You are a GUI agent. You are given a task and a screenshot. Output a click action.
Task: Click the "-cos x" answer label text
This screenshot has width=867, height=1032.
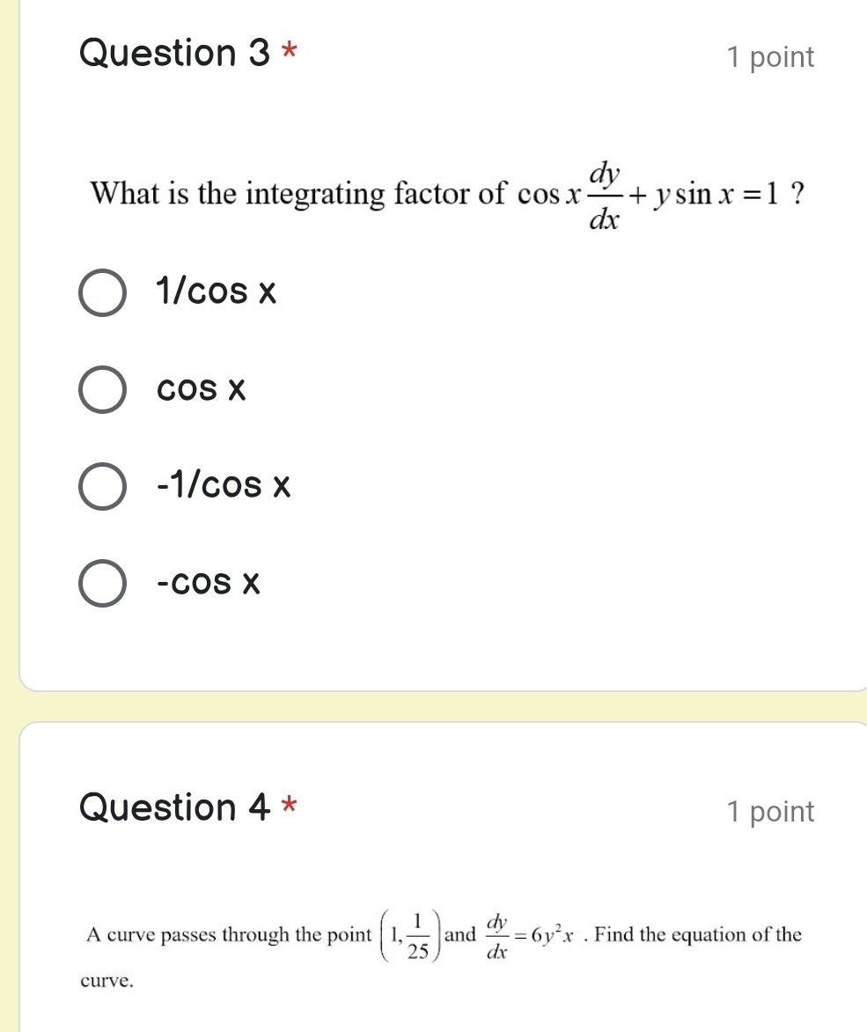[x=208, y=582]
